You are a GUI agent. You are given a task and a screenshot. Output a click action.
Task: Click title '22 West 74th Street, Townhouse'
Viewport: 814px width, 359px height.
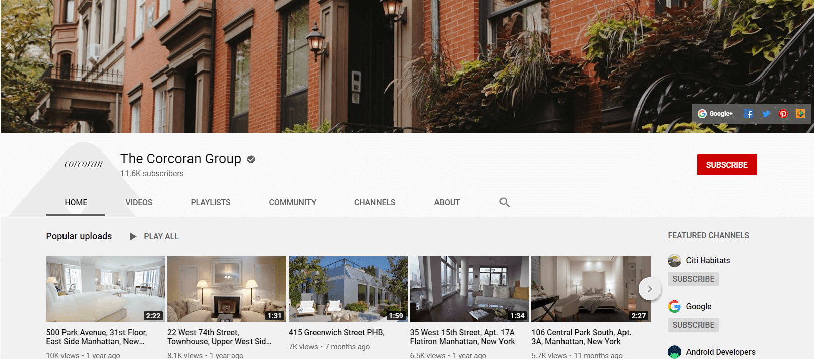pyautogui.click(x=219, y=337)
